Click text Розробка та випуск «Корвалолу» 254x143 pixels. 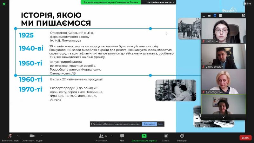point(75,70)
